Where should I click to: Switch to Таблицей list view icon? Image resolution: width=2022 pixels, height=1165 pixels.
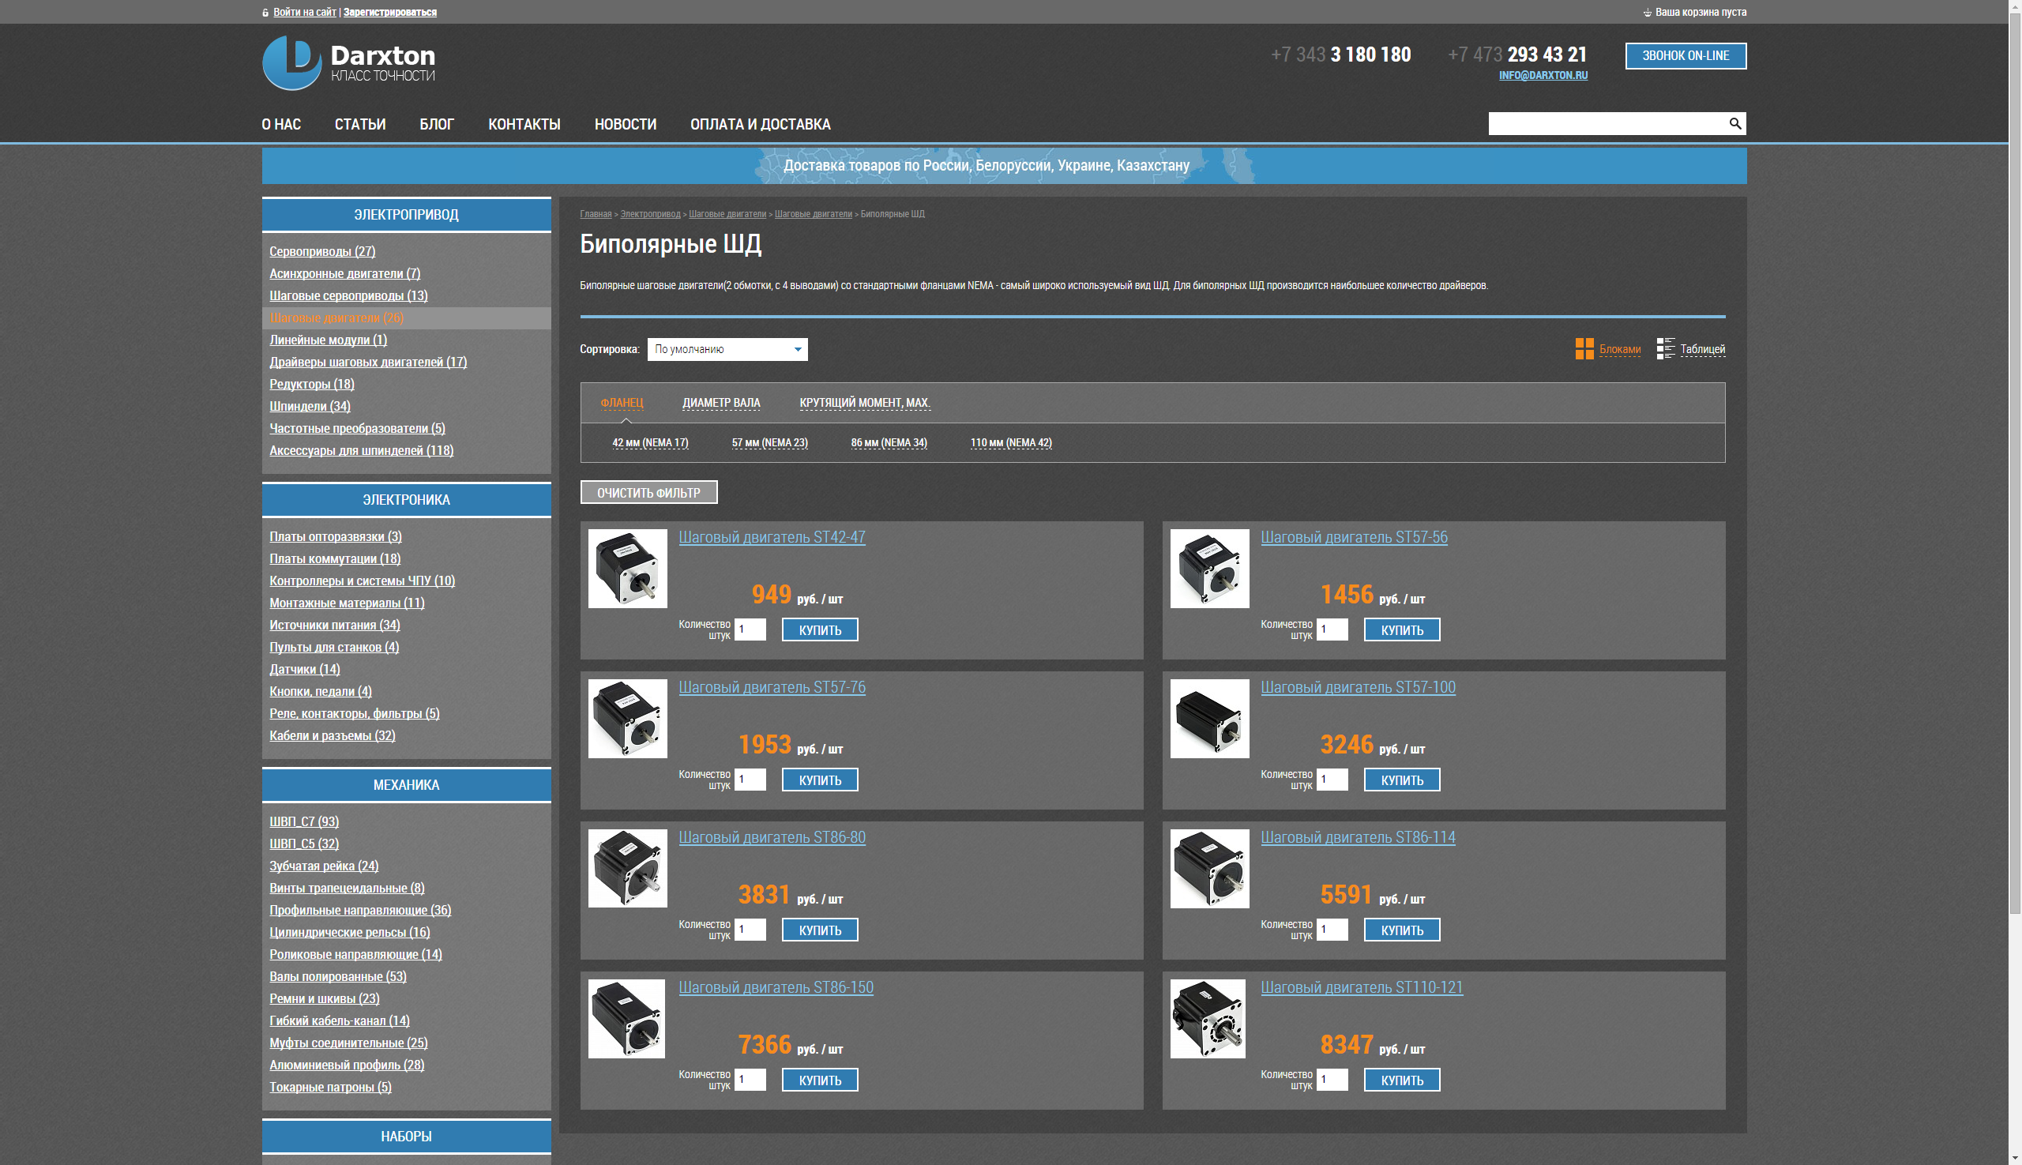point(1665,349)
